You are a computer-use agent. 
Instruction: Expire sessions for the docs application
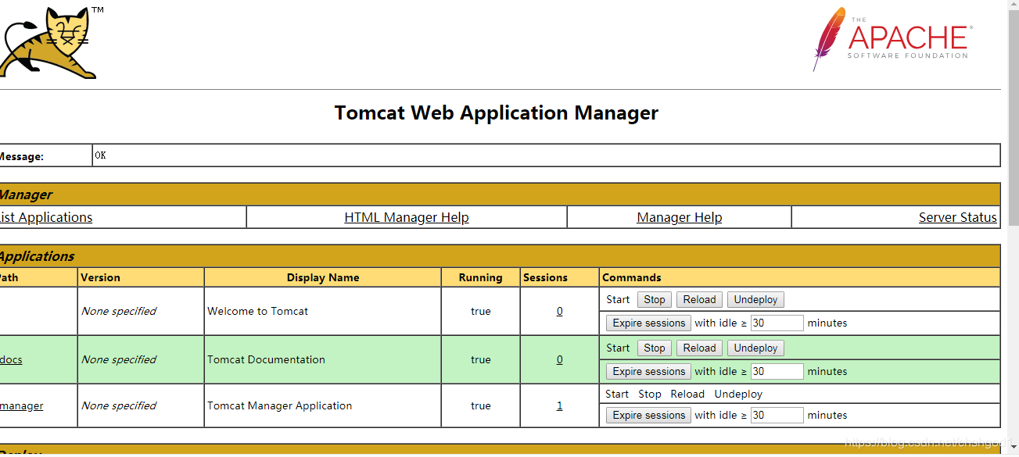[x=648, y=371]
